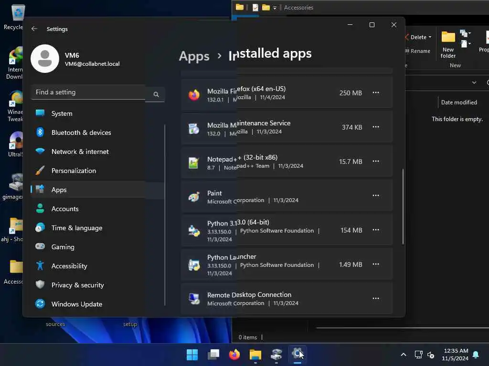Click the Python 3.13.0 app icon
The width and height of the screenshot is (489, 366).
(x=194, y=231)
